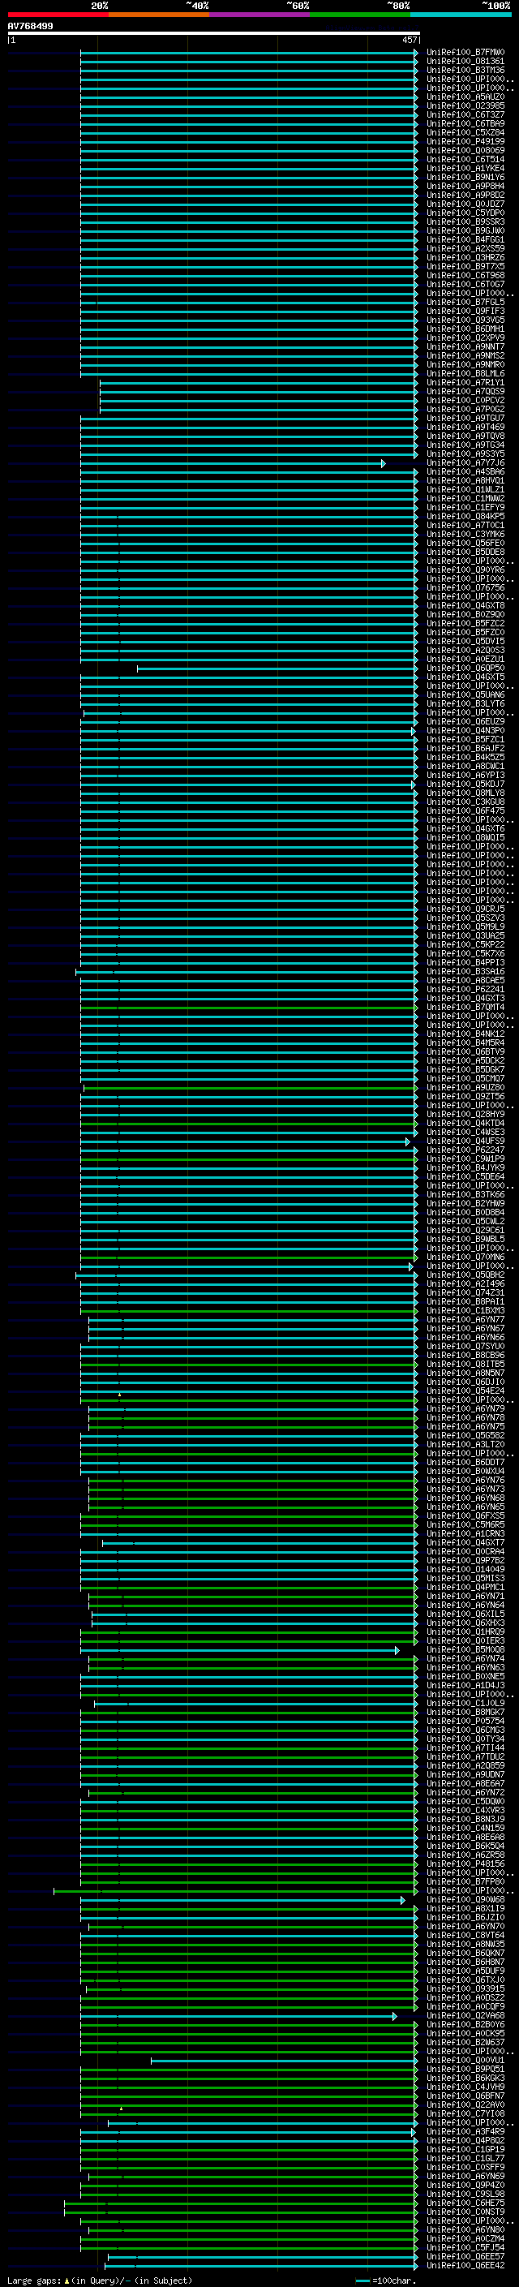This screenshot has height=2287, width=519.
Task: Click hit UniRef100_Q0JDZ7
Action: (465, 204)
